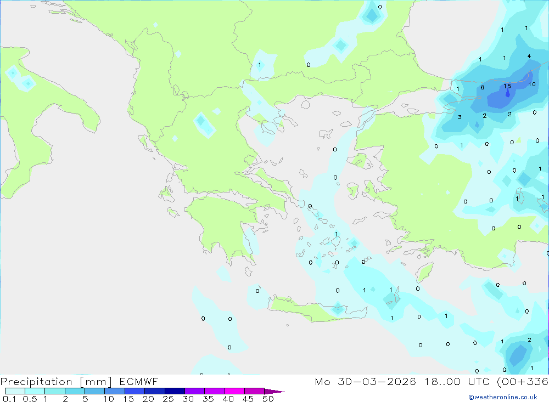Click the above-50 mm arrow tip of the legend
The height and width of the screenshot is (402, 549).
tap(274, 391)
